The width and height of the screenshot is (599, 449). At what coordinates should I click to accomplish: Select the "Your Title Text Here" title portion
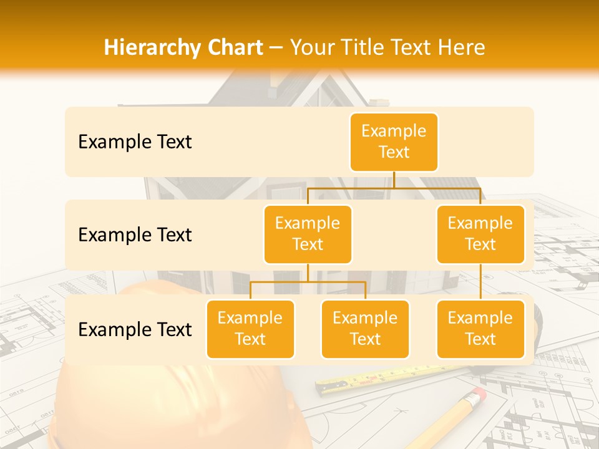click(x=387, y=47)
